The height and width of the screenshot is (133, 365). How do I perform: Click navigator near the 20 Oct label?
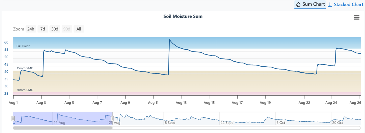coord(337,123)
